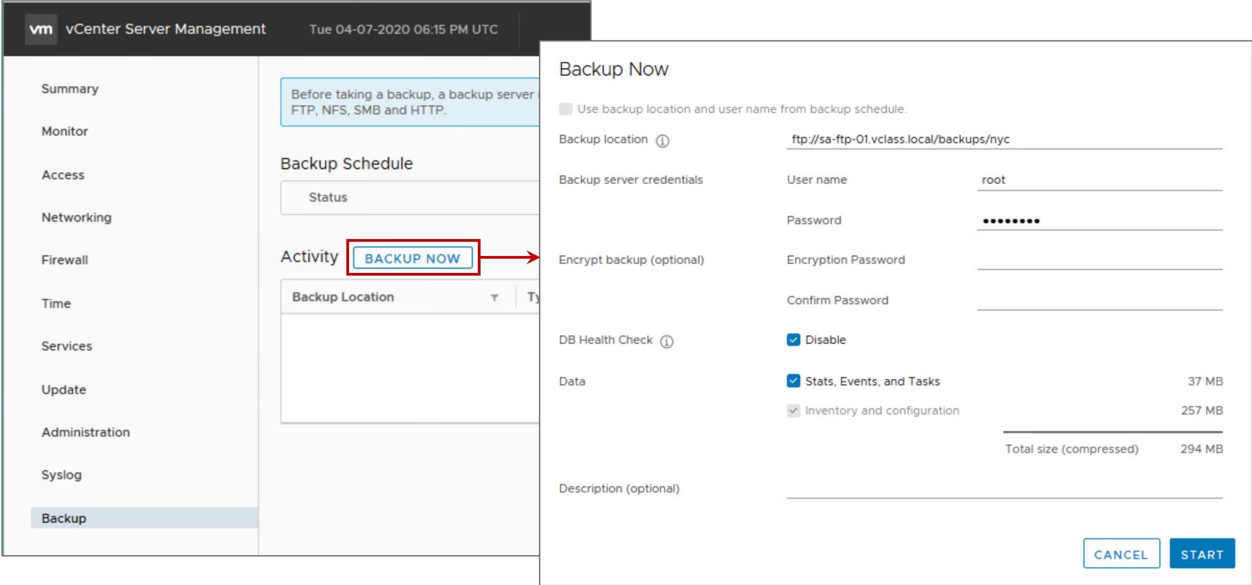Click the 294 MB total size value
This screenshot has width=1252, height=585.
1202,449
